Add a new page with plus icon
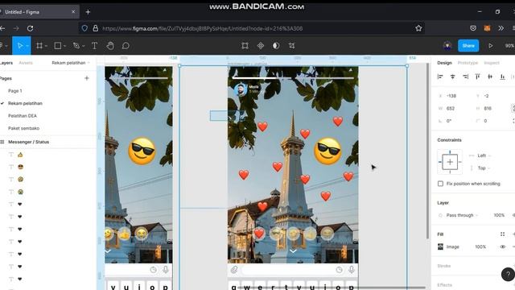 [x=87, y=78]
